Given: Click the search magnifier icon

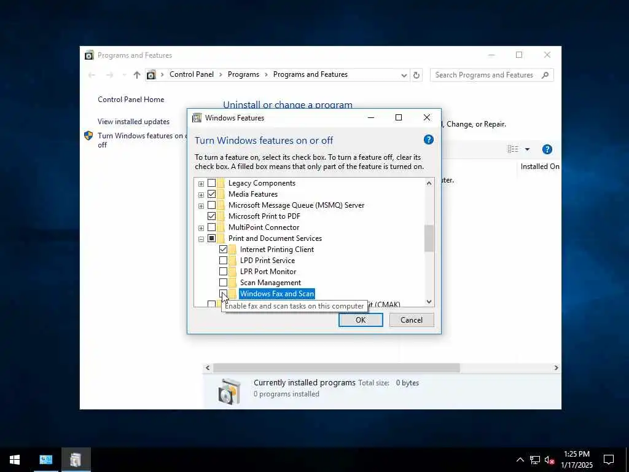Looking at the screenshot, I should [545, 75].
